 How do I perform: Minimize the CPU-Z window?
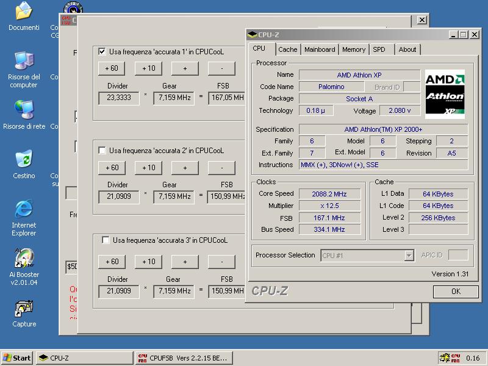[453, 35]
